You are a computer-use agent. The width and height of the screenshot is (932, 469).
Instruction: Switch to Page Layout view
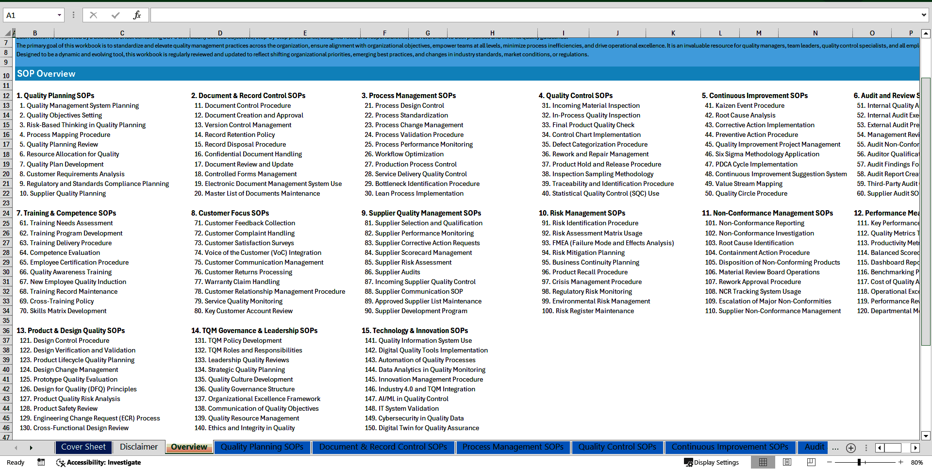point(787,462)
